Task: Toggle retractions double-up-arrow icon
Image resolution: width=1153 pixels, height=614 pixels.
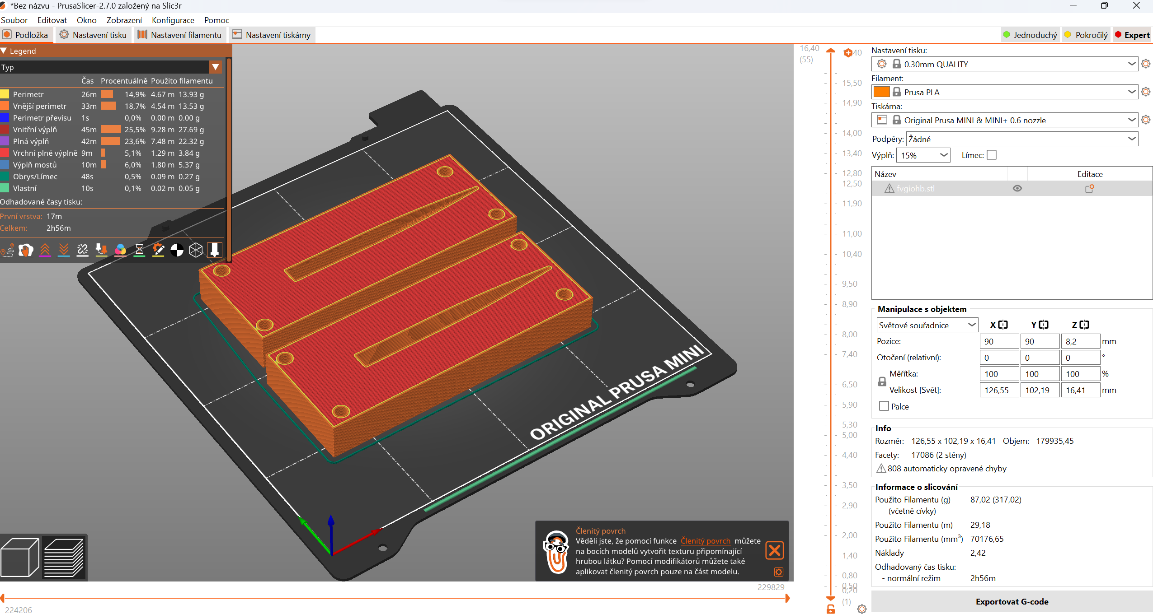Action: (x=45, y=250)
